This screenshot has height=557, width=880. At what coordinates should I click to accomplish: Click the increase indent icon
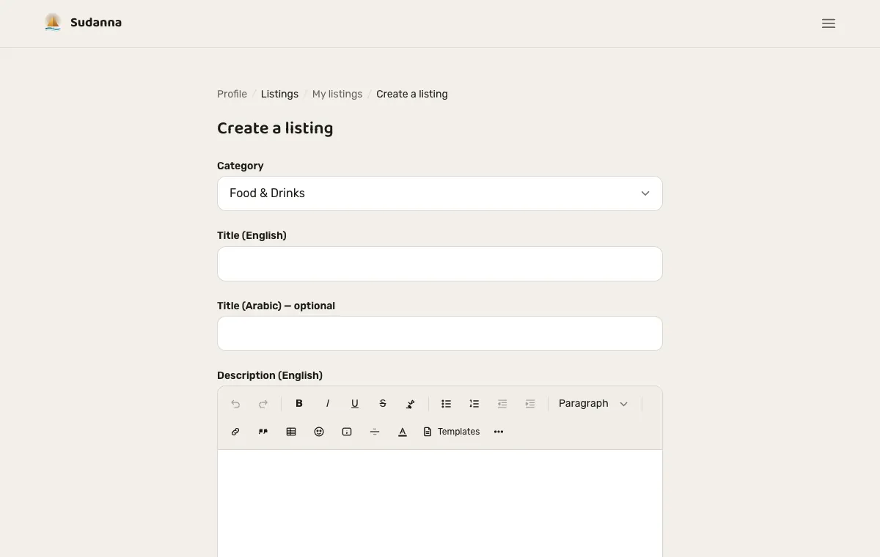[x=529, y=404]
